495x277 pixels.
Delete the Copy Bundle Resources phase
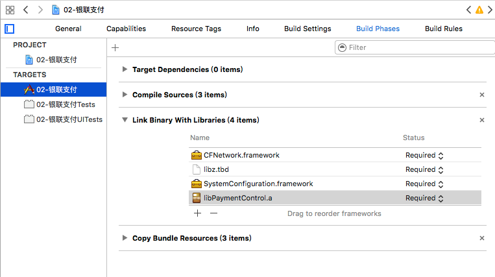482,238
